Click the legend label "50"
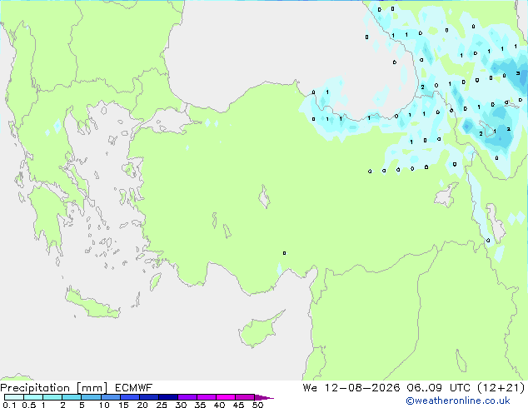Screen dimensions: 528x408 [257, 405]
